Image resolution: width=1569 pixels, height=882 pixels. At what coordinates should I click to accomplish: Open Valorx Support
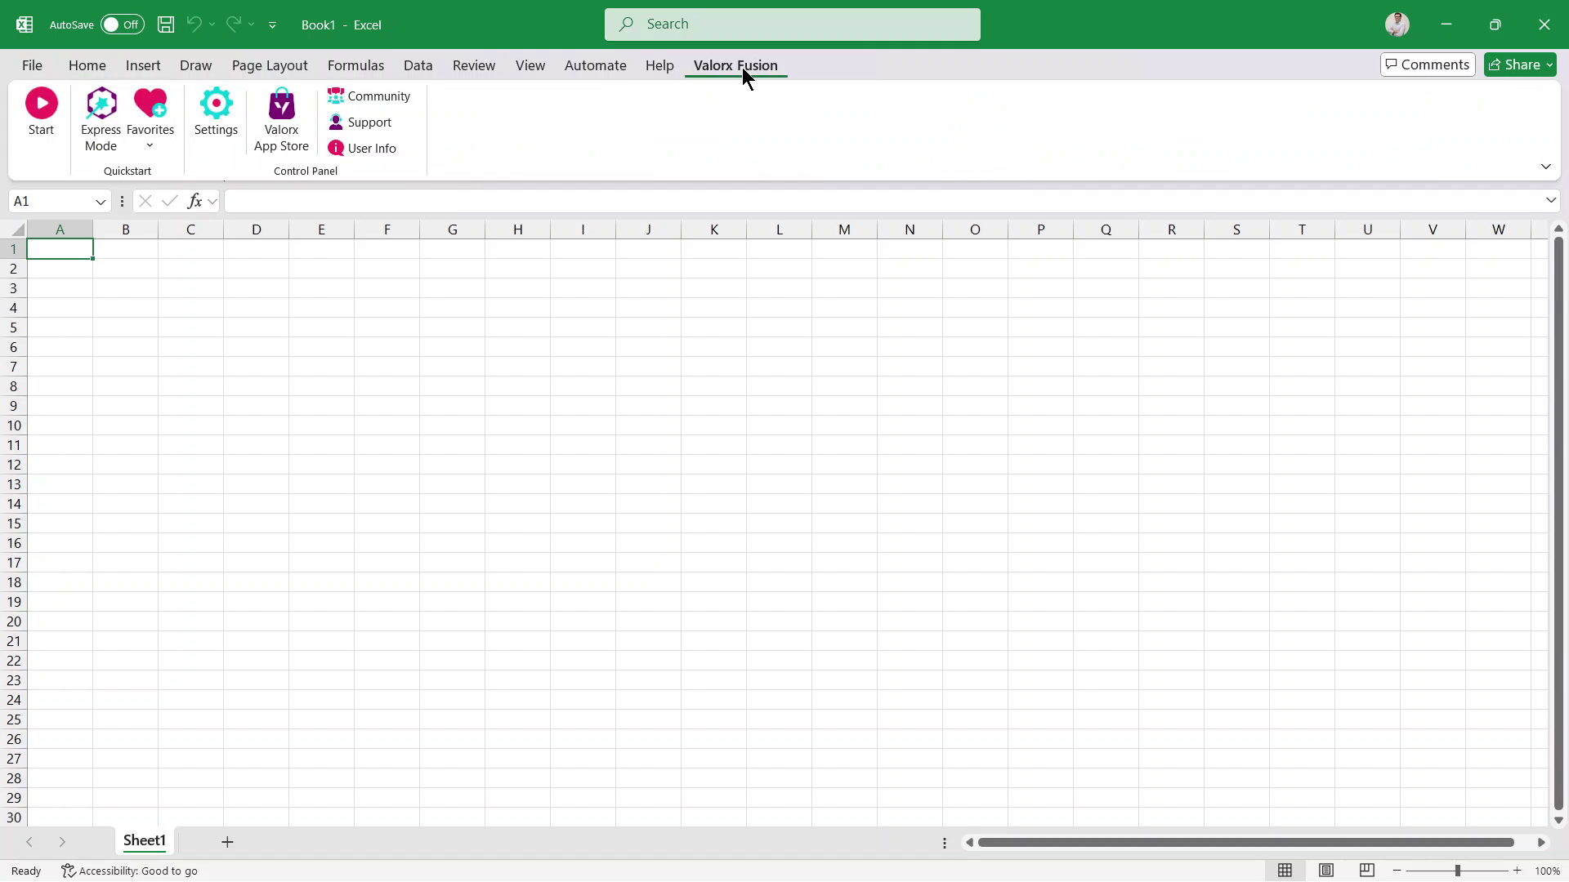(x=360, y=122)
